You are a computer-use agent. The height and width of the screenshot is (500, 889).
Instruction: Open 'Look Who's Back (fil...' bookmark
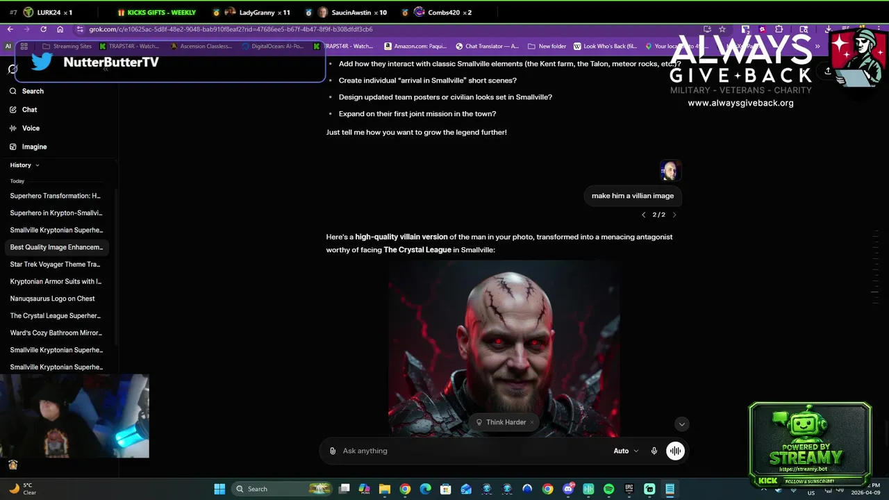point(606,47)
